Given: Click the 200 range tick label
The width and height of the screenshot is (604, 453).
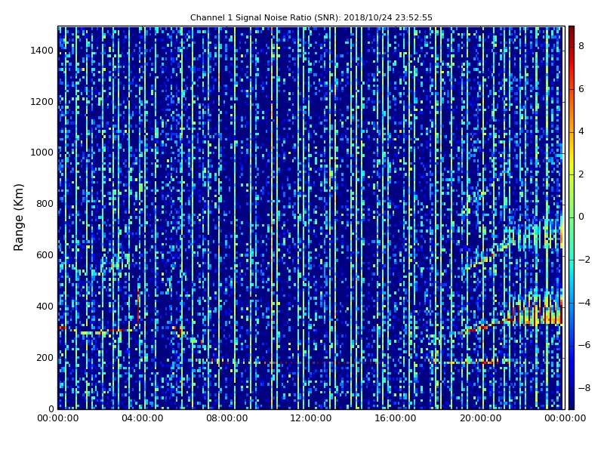Looking at the screenshot, I should [x=45, y=357].
